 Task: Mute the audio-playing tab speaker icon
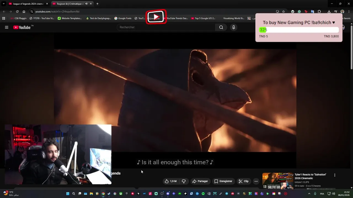click(86, 4)
